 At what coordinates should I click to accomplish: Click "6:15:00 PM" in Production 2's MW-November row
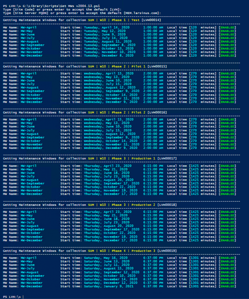(153, 237)
